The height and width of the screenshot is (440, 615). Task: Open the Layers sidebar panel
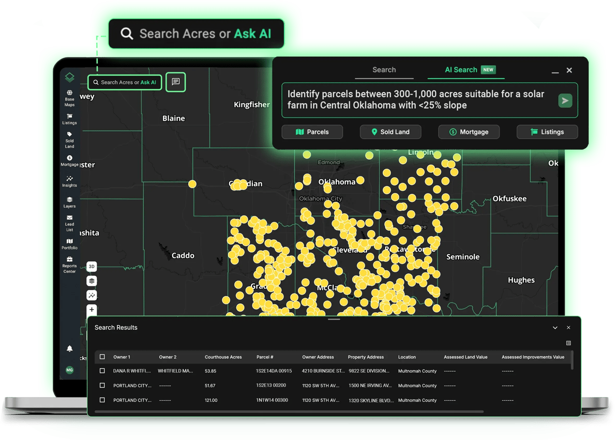click(69, 202)
